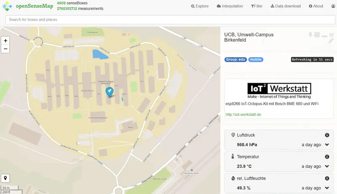Show info for the Temperatur sensor
The height and width of the screenshot is (194, 337).
327,157
